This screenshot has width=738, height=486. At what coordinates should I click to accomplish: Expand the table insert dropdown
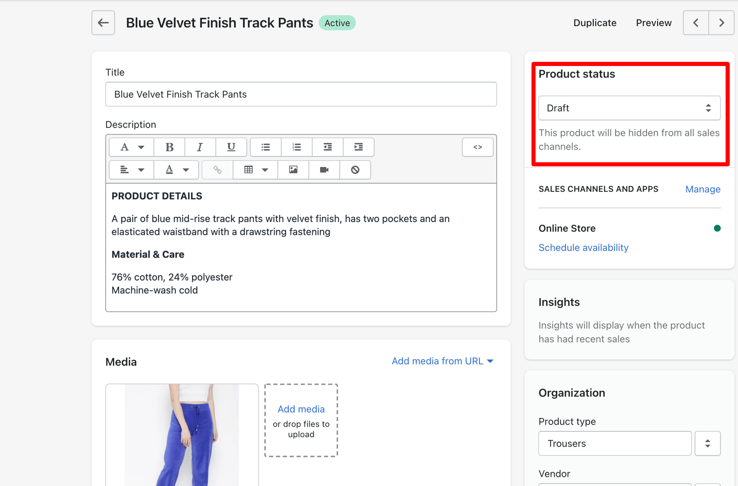click(264, 169)
